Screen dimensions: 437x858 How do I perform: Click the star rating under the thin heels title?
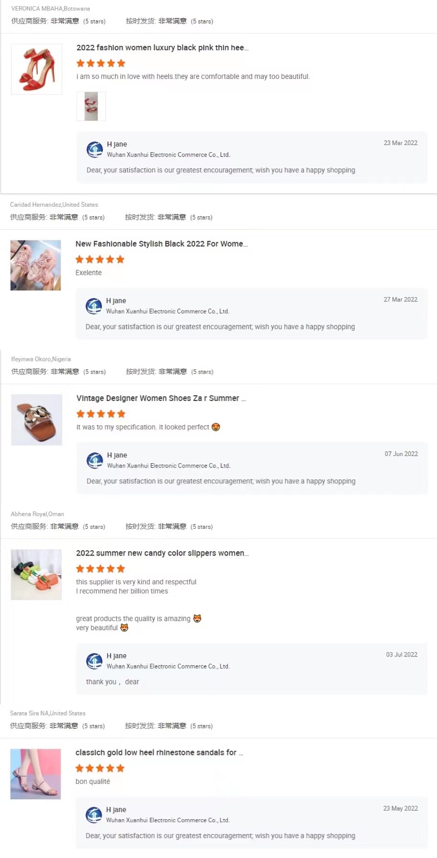101,63
